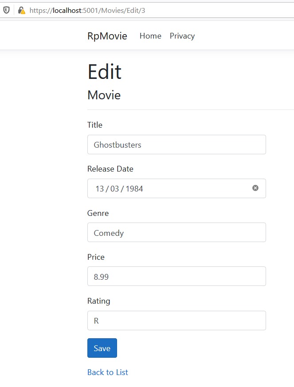Screen dimensions: 294x387
Task: Clear the Release Date with the x icon
Action: click(x=255, y=188)
